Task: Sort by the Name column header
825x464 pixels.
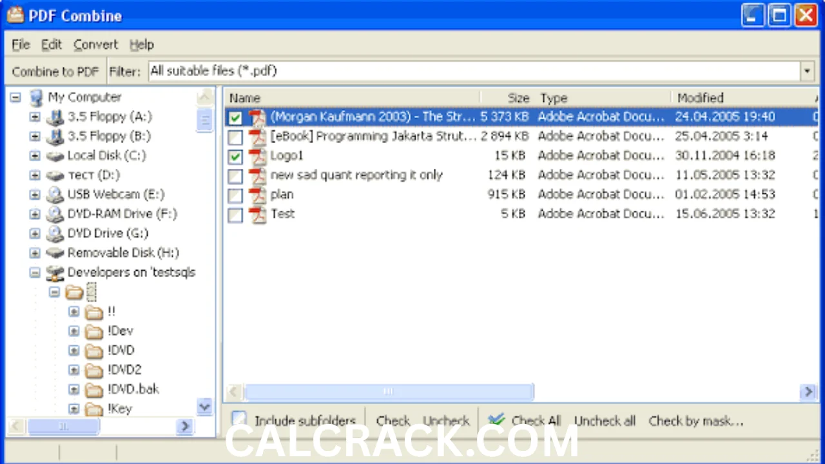Action: 352,98
